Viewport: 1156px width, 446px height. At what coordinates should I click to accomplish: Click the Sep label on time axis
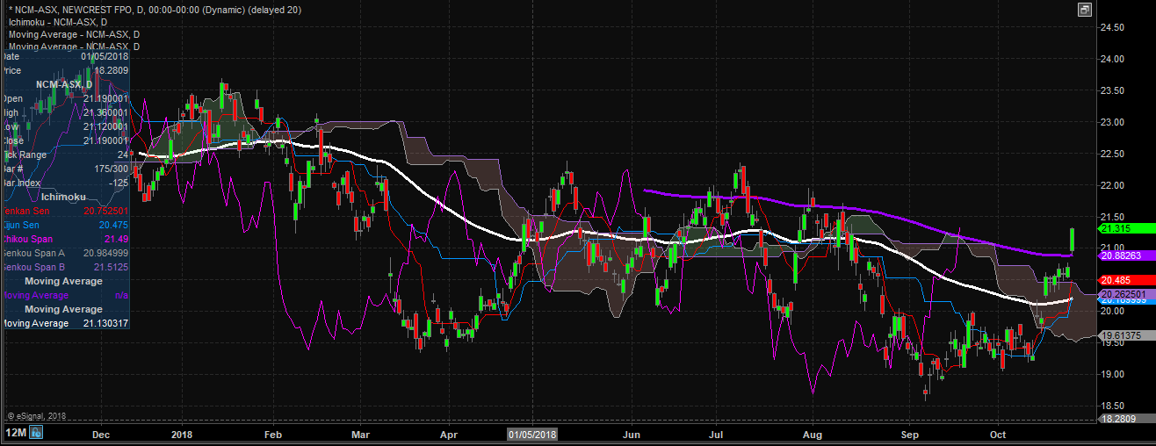[909, 434]
